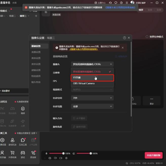Expand the 色彩空间 dropdown showing 709

point(92,98)
